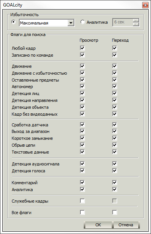Increase seconds with the spinner up arrow
Screen dimensions: 151x234
coord(136,20)
